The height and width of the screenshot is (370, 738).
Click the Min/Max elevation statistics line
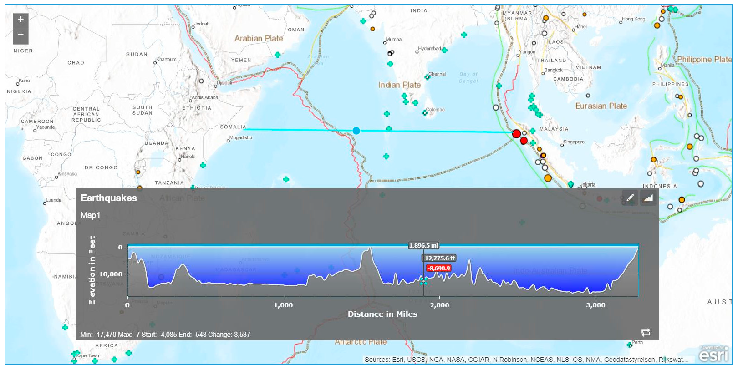(165, 335)
